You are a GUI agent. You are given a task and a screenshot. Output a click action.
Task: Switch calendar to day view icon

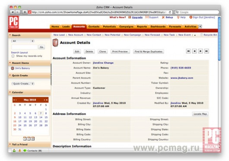click(x=25, y=139)
